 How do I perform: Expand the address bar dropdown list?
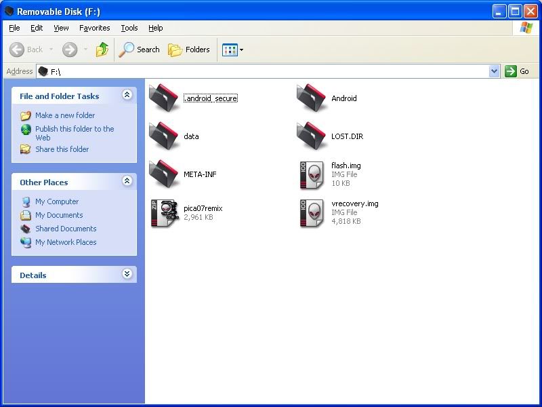pos(495,71)
